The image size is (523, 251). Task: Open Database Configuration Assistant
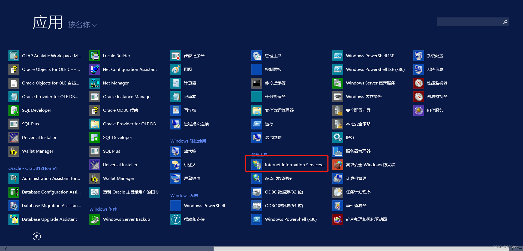45,192
